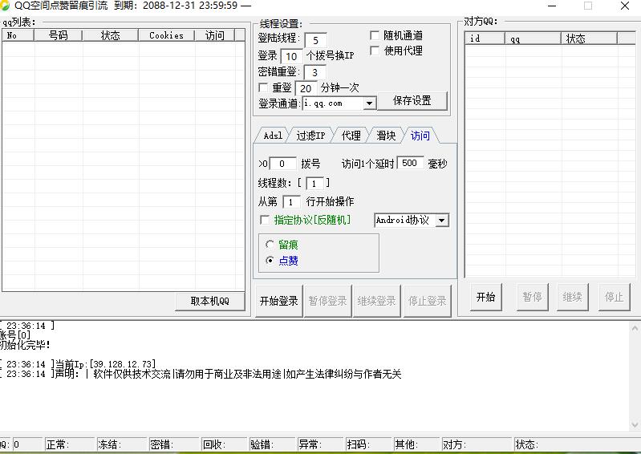Screen dimensions: 641x454
Task: Switch to the 访问 tab
Action: coord(420,136)
